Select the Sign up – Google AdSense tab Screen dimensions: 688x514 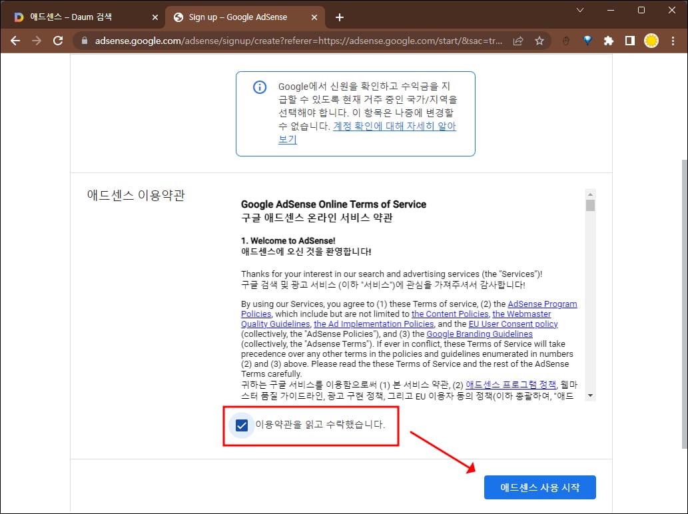click(245, 17)
